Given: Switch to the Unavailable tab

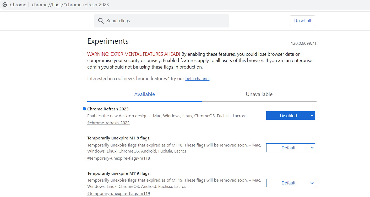Looking at the screenshot, I should [259, 94].
